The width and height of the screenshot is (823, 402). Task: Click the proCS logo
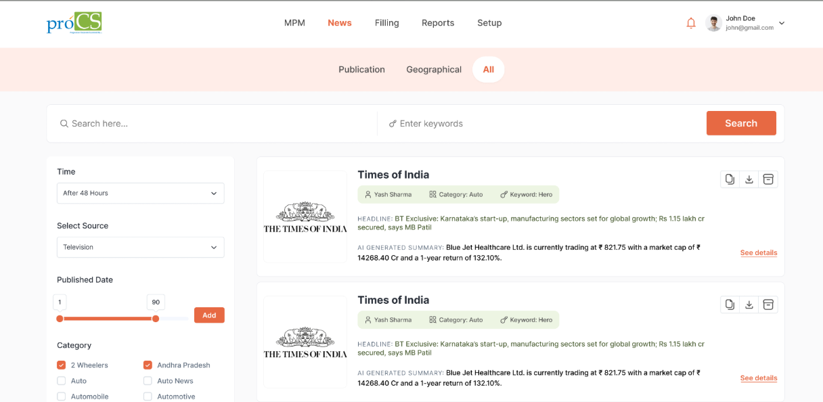(74, 23)
